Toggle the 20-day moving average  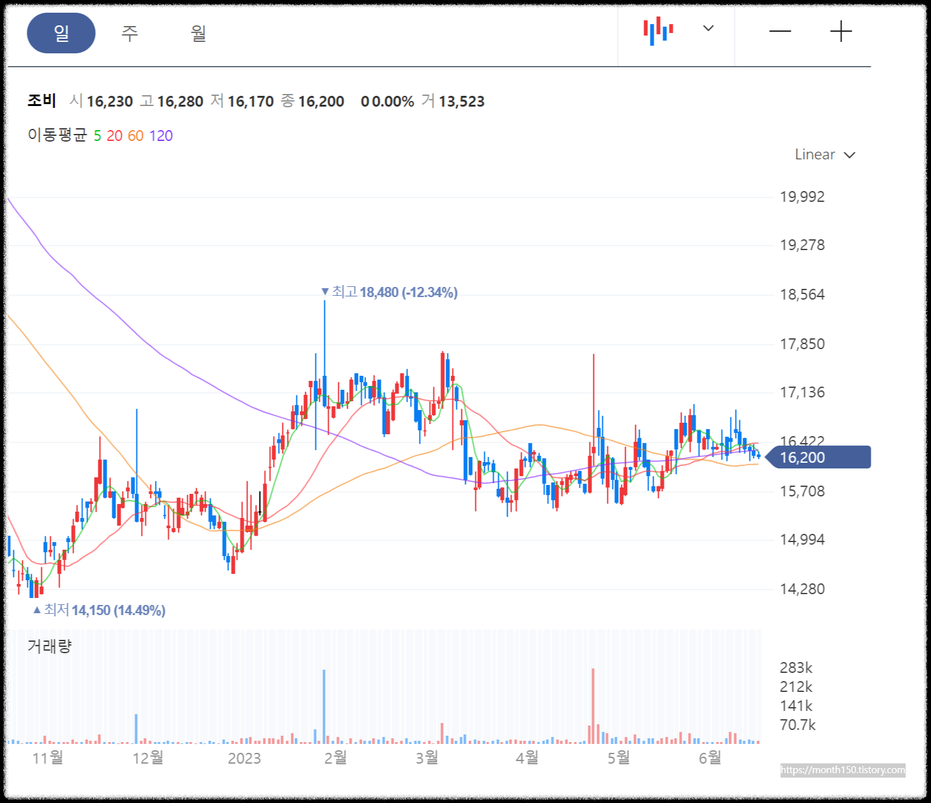[114, 136]
